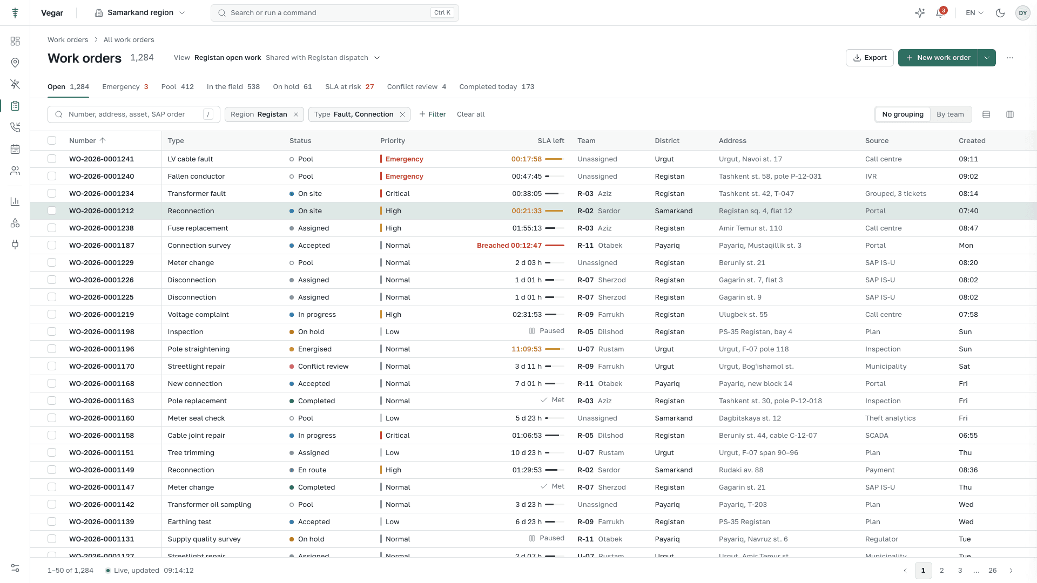Open the calendar schedule sidebar icon
This screenshot has width=1037, height=583.
click(x=15, y=149)
